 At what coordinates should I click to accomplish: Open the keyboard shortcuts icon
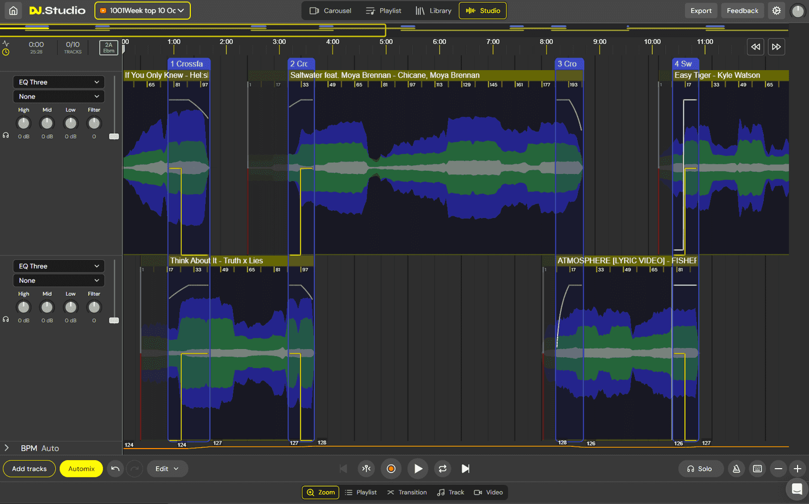[757, 469]
